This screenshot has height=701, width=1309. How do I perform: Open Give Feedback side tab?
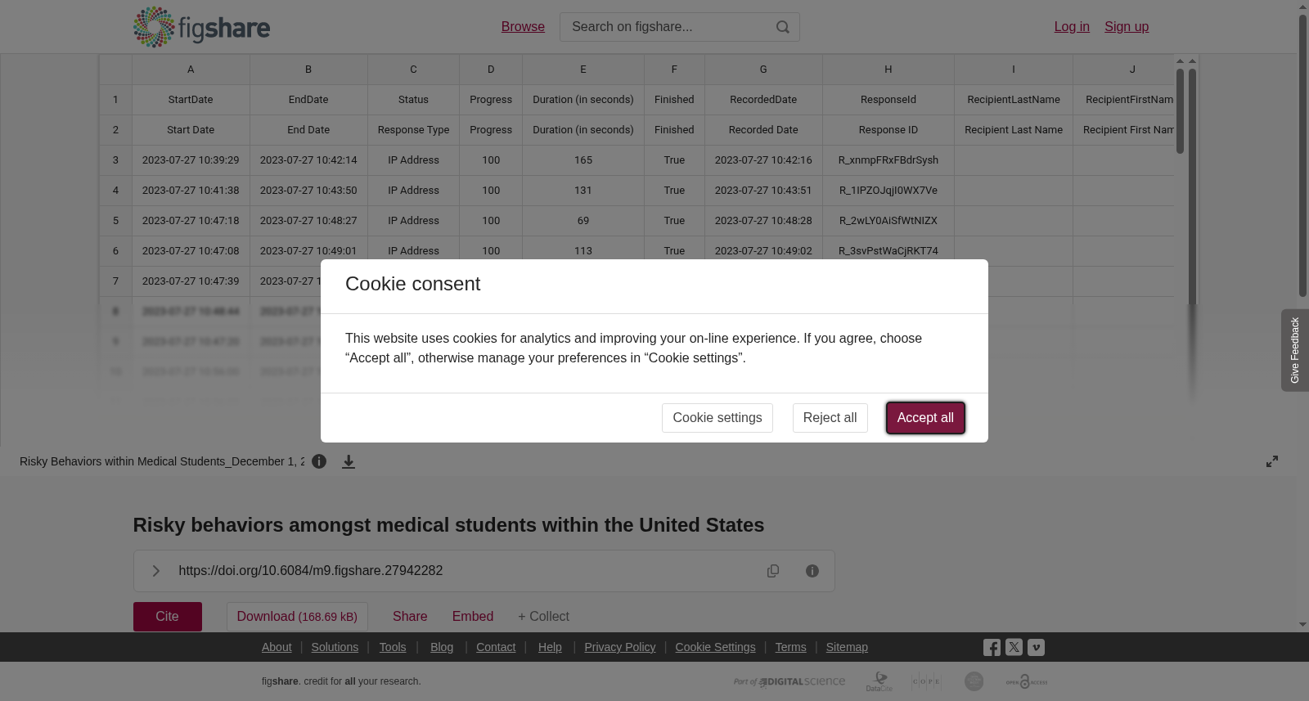pyautogui.click(x=1295, y=350)
